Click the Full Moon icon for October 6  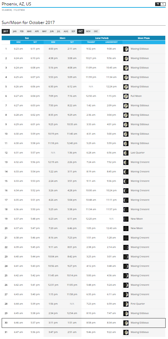click(126, 96)
